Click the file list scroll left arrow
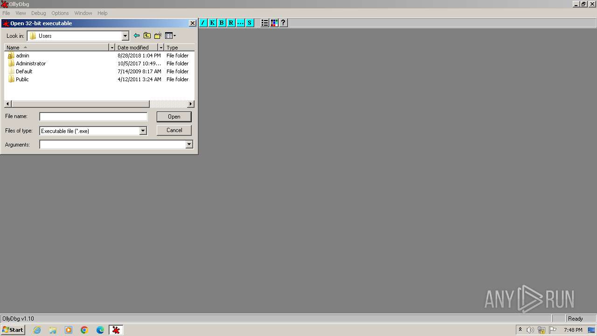Image resolution: width=597 pixels, height=336 pixels. pyautogui.click(x=8, y=104)
